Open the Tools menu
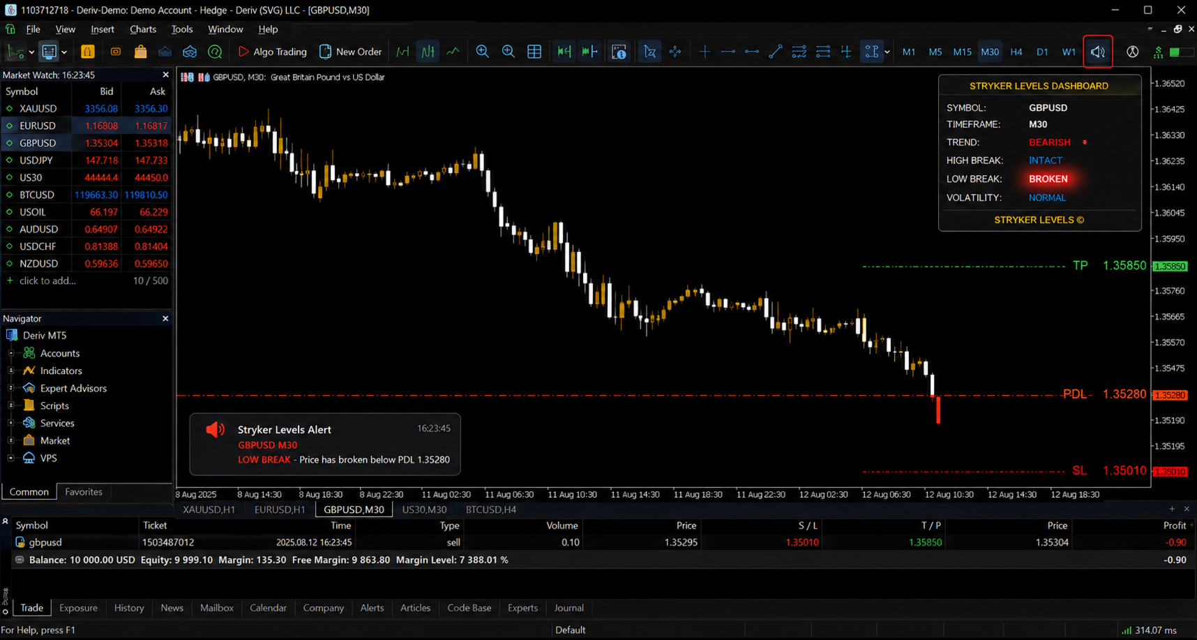Viewport: 1197px width, 640px height. click(x=182, y=29)
